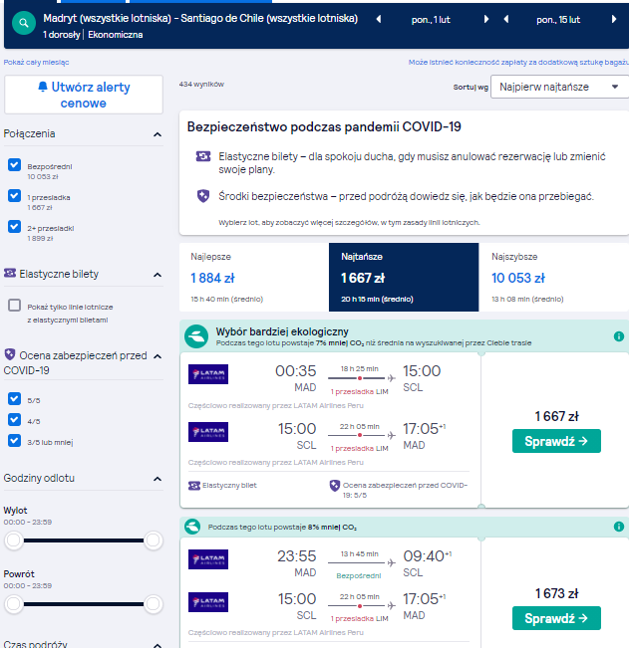Click Utwórz alerty cenowe button
The image size is (629, 648).
pyautogui.click(x=84, y=95)
